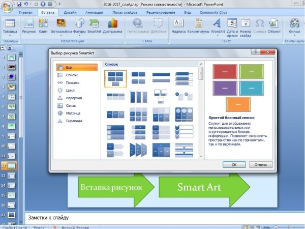Select the first layout thumbnail in Список
The image size is (305, 229).
pos(115,77)
